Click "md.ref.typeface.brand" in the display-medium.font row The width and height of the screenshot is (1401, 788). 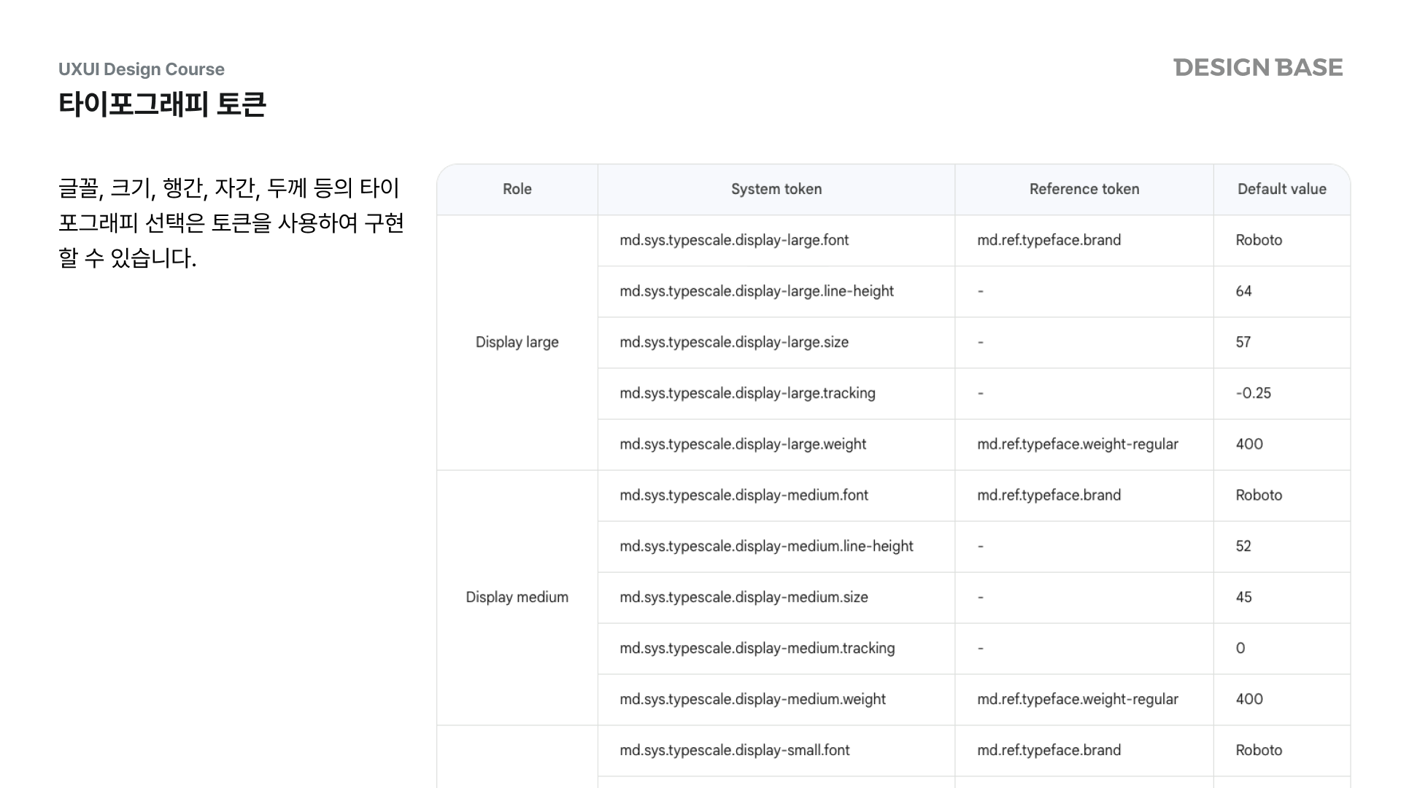(1049, 495)
